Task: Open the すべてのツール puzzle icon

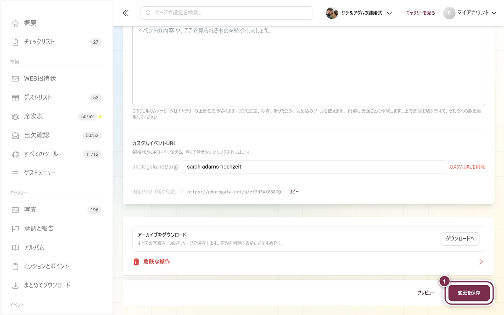Action: coord(15,154)
